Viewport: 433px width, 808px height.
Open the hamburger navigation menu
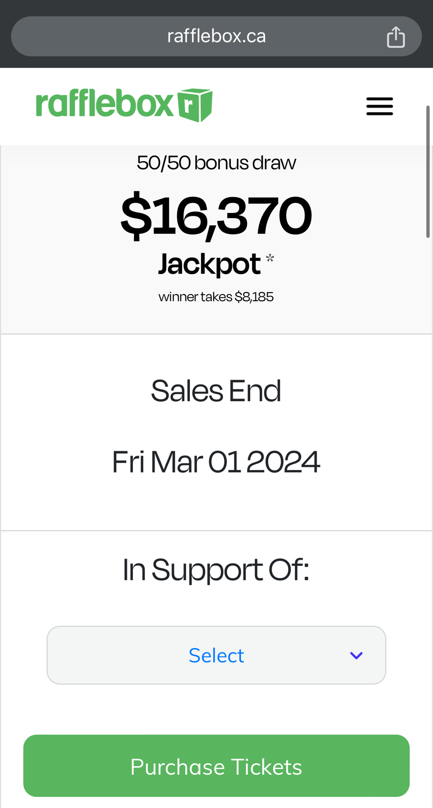379,106
